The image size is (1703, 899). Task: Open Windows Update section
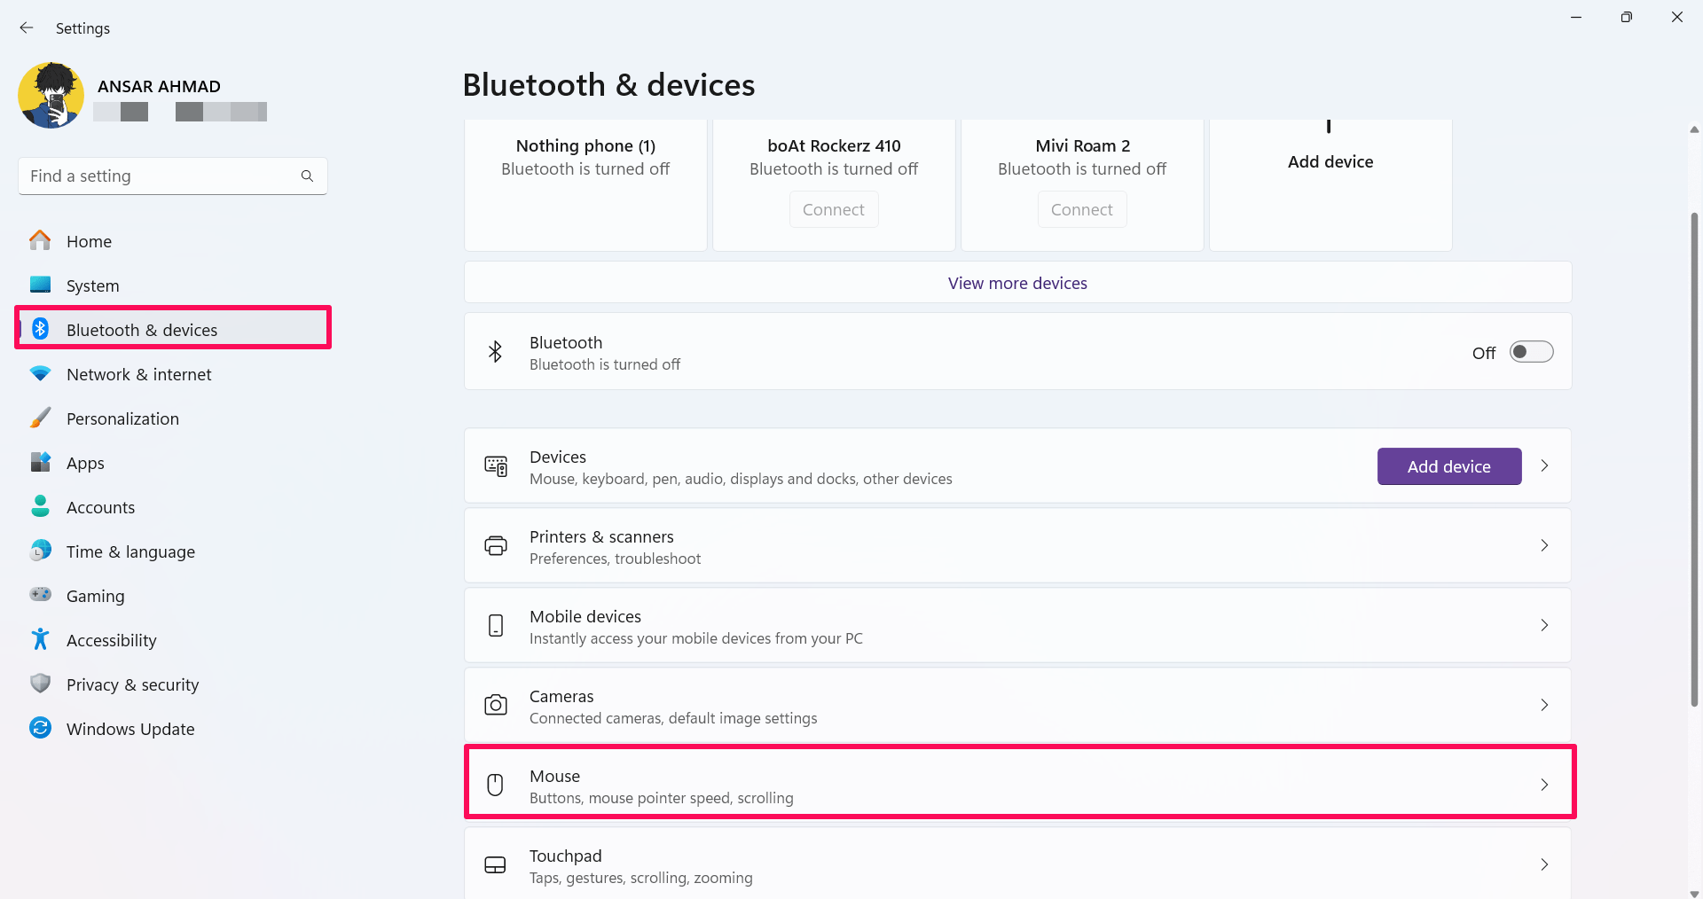(x=173, y=729)
